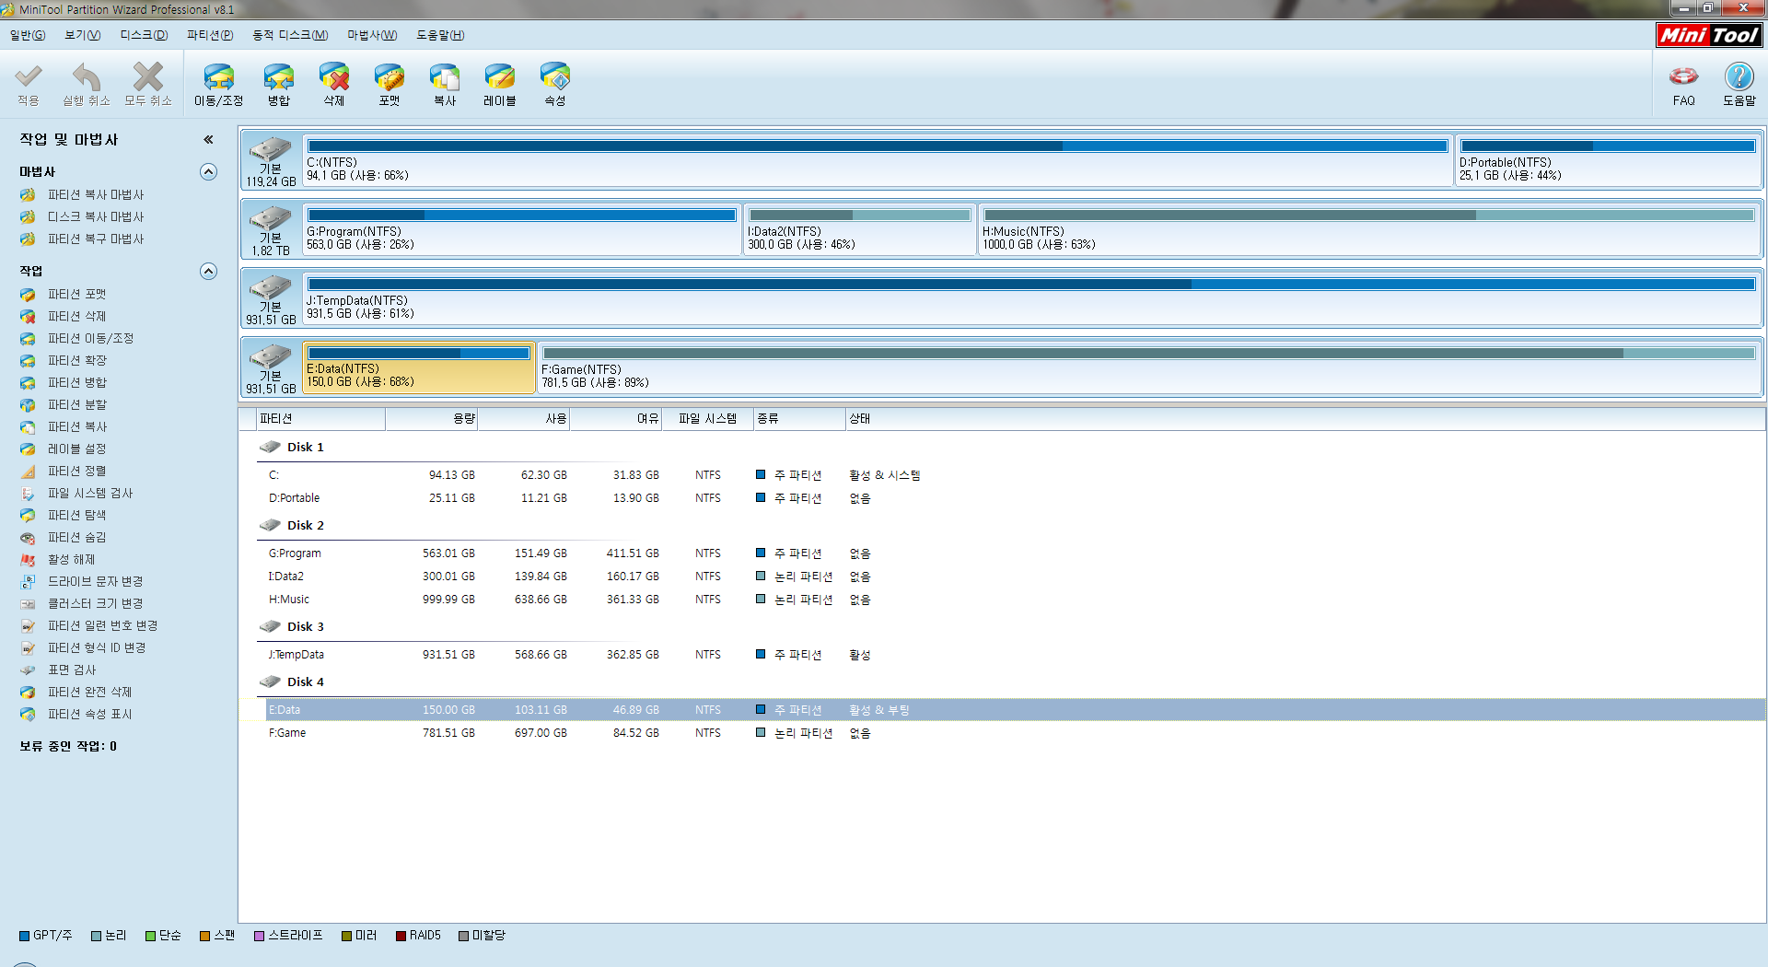Click the 삭제 (Delete) partition toolbar icon
The image size is (1768, 967).
333,76
